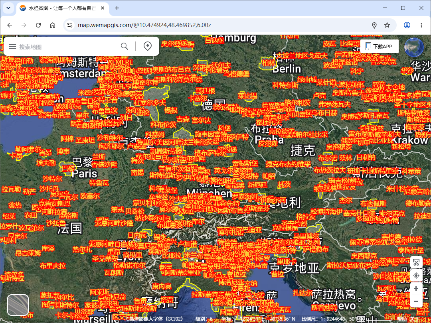Click the 昂古莱姆 map label
Viewport: 431px width, 323px height.
coord(28,253)
